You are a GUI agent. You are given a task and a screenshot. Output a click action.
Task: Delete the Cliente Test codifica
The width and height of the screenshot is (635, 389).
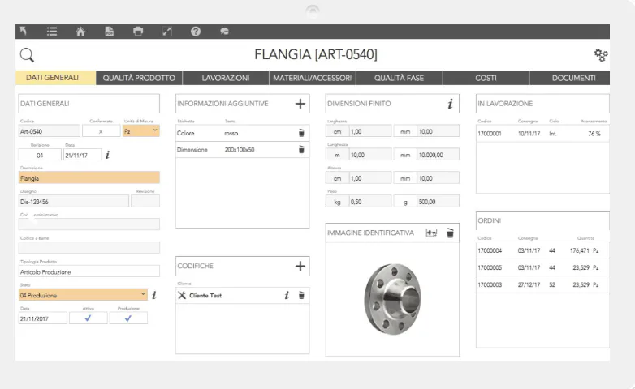(301, 295)
